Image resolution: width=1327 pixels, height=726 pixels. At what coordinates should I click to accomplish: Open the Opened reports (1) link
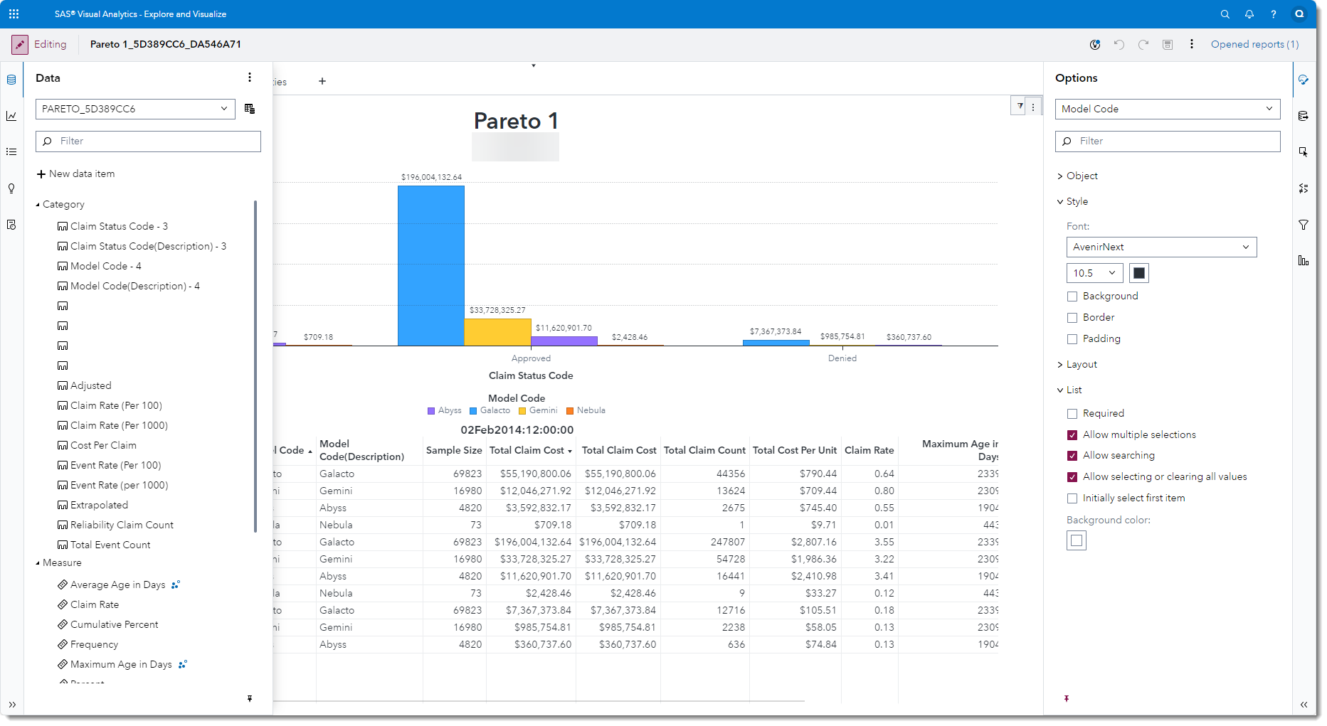click(x=1254, y=44)
